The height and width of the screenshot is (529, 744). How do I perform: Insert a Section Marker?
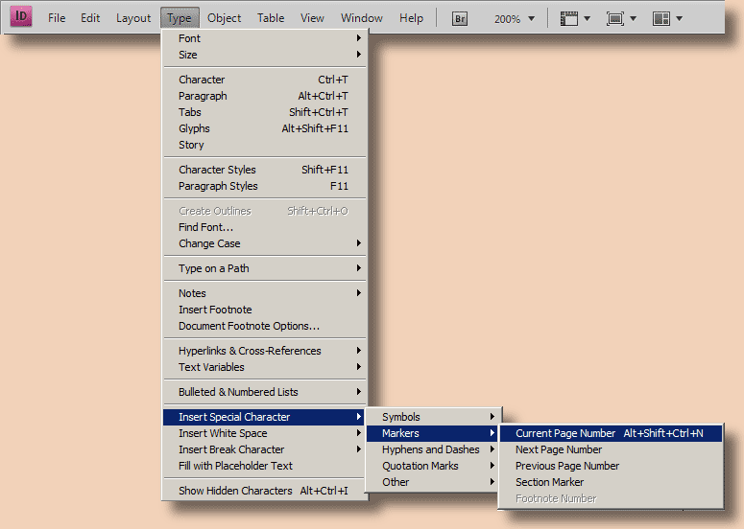point(549,482)
